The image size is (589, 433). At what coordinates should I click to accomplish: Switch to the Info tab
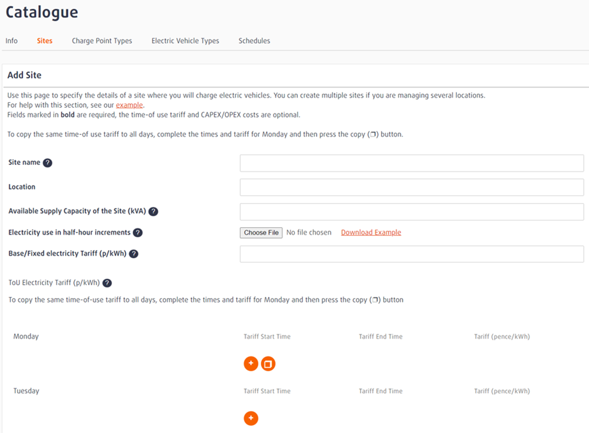[11, 40]
